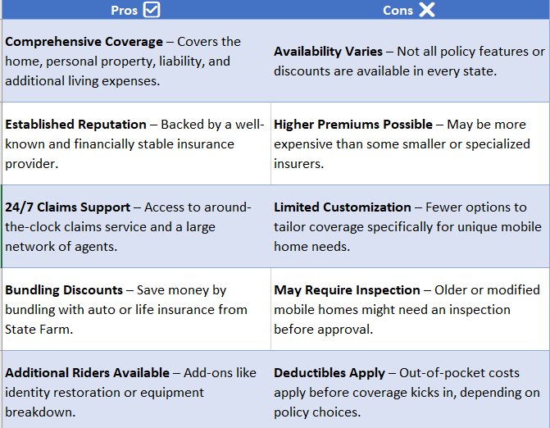Click the bold text Bundling Discounts
Viewport: 550px width, 428px height.
click(x=64, y=290)
